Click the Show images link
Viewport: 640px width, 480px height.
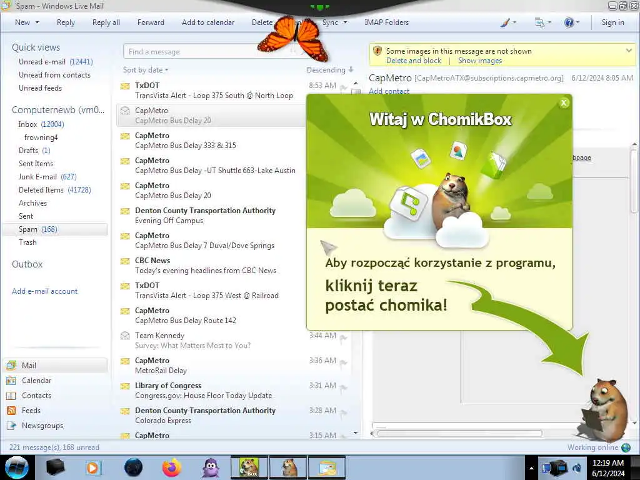pos(480,61)
